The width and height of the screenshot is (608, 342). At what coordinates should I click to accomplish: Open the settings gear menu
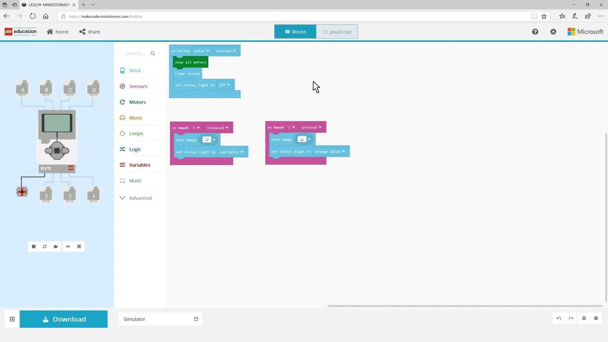[x=553, y=32]
